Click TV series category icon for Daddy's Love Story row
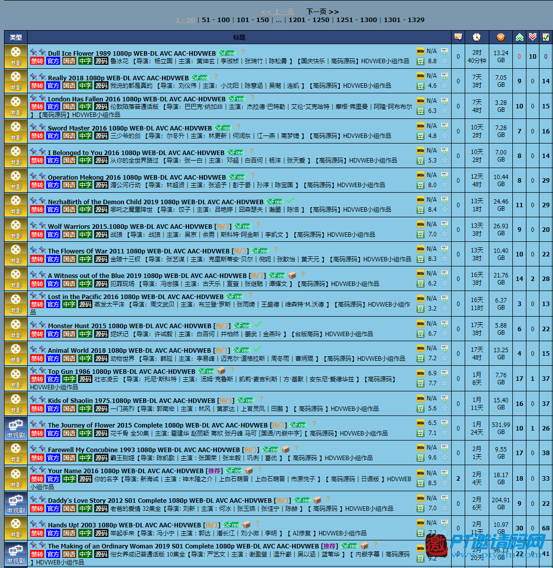The width and height of the screenshot is (553, 568). pos(16,503)
